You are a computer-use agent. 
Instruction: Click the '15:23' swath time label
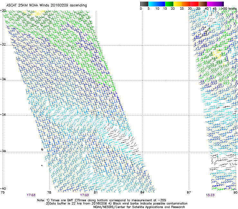(210, 195)
